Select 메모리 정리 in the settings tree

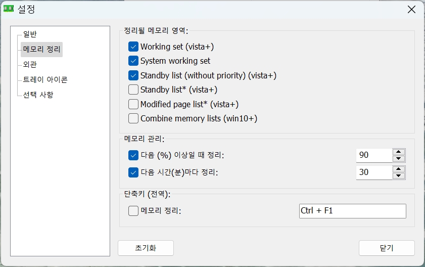tap(41, 50)
